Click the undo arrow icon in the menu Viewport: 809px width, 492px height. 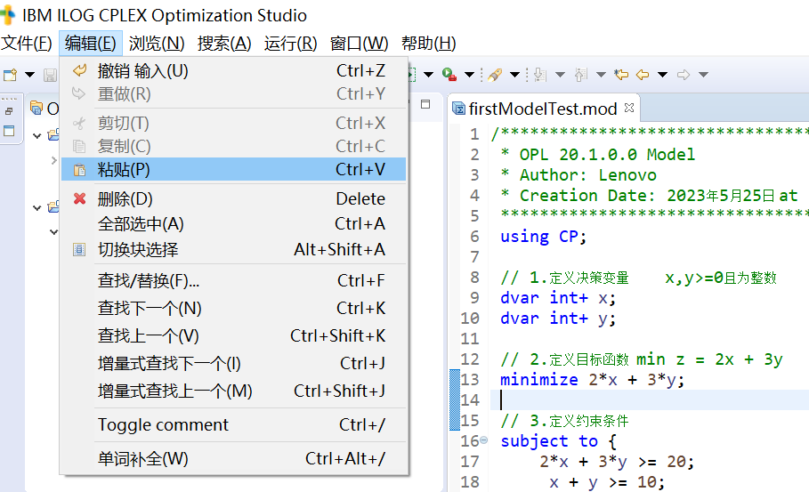[x=79, y=70]
